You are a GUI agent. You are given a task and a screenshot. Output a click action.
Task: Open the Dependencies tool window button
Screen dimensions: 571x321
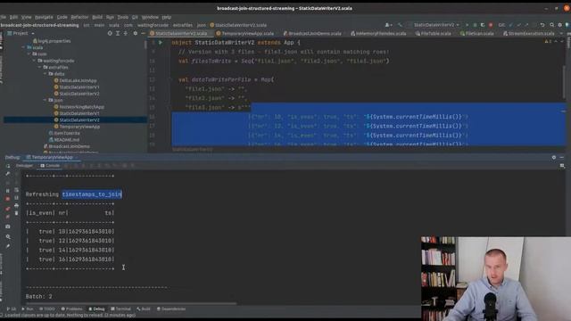pyautogui.click(x=171, y=309)
